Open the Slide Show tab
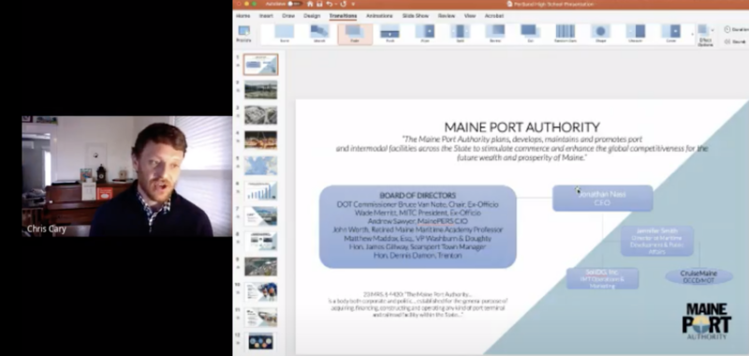Screen dimensions: 749x356 click(415, 16)
